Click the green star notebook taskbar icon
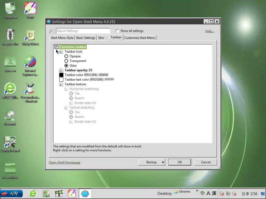This screenshot has height=199, width=266. tap(46, 194)
